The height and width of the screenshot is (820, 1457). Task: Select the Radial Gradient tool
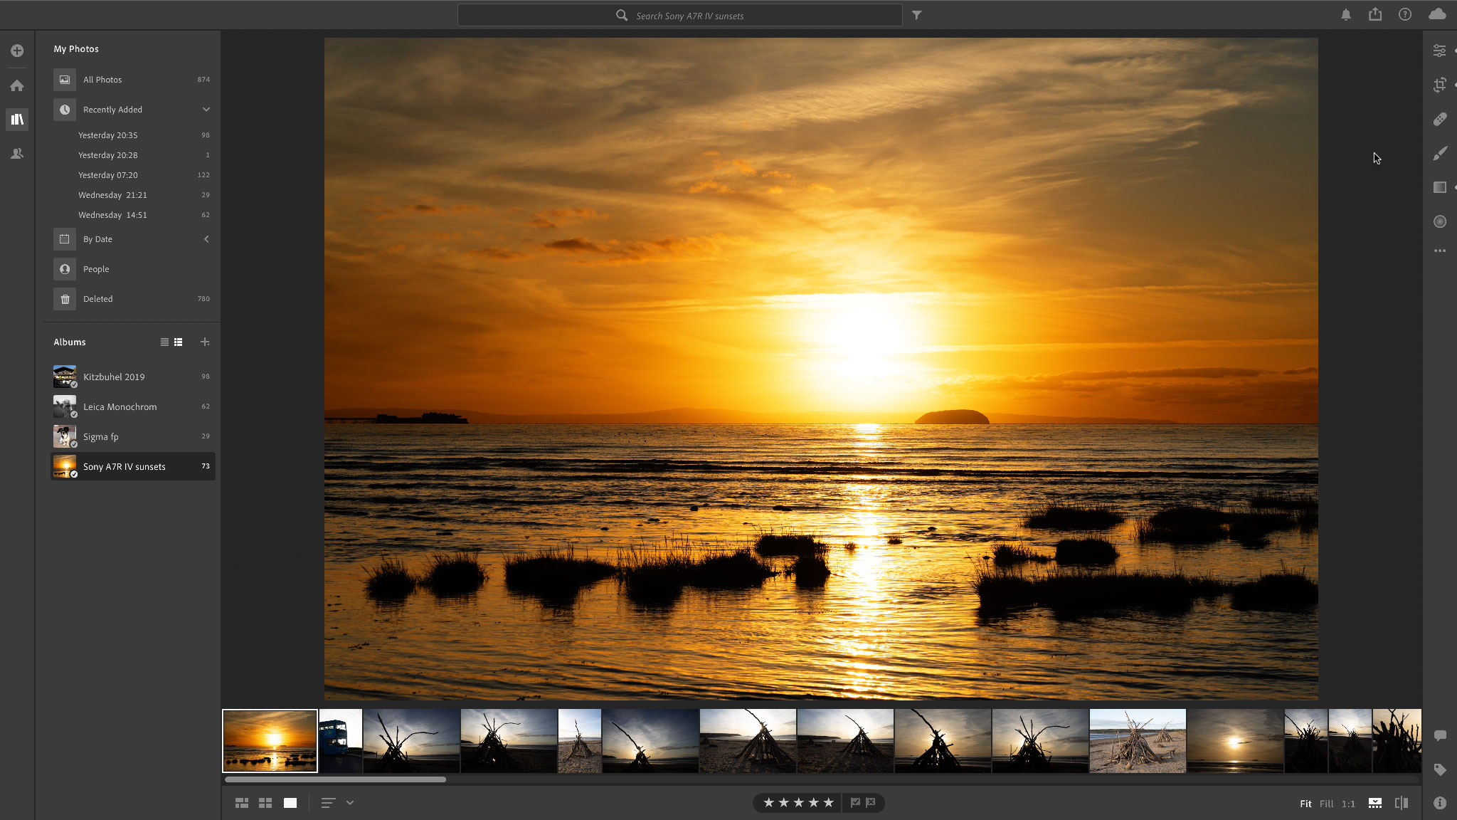[x=1439, y=221]
